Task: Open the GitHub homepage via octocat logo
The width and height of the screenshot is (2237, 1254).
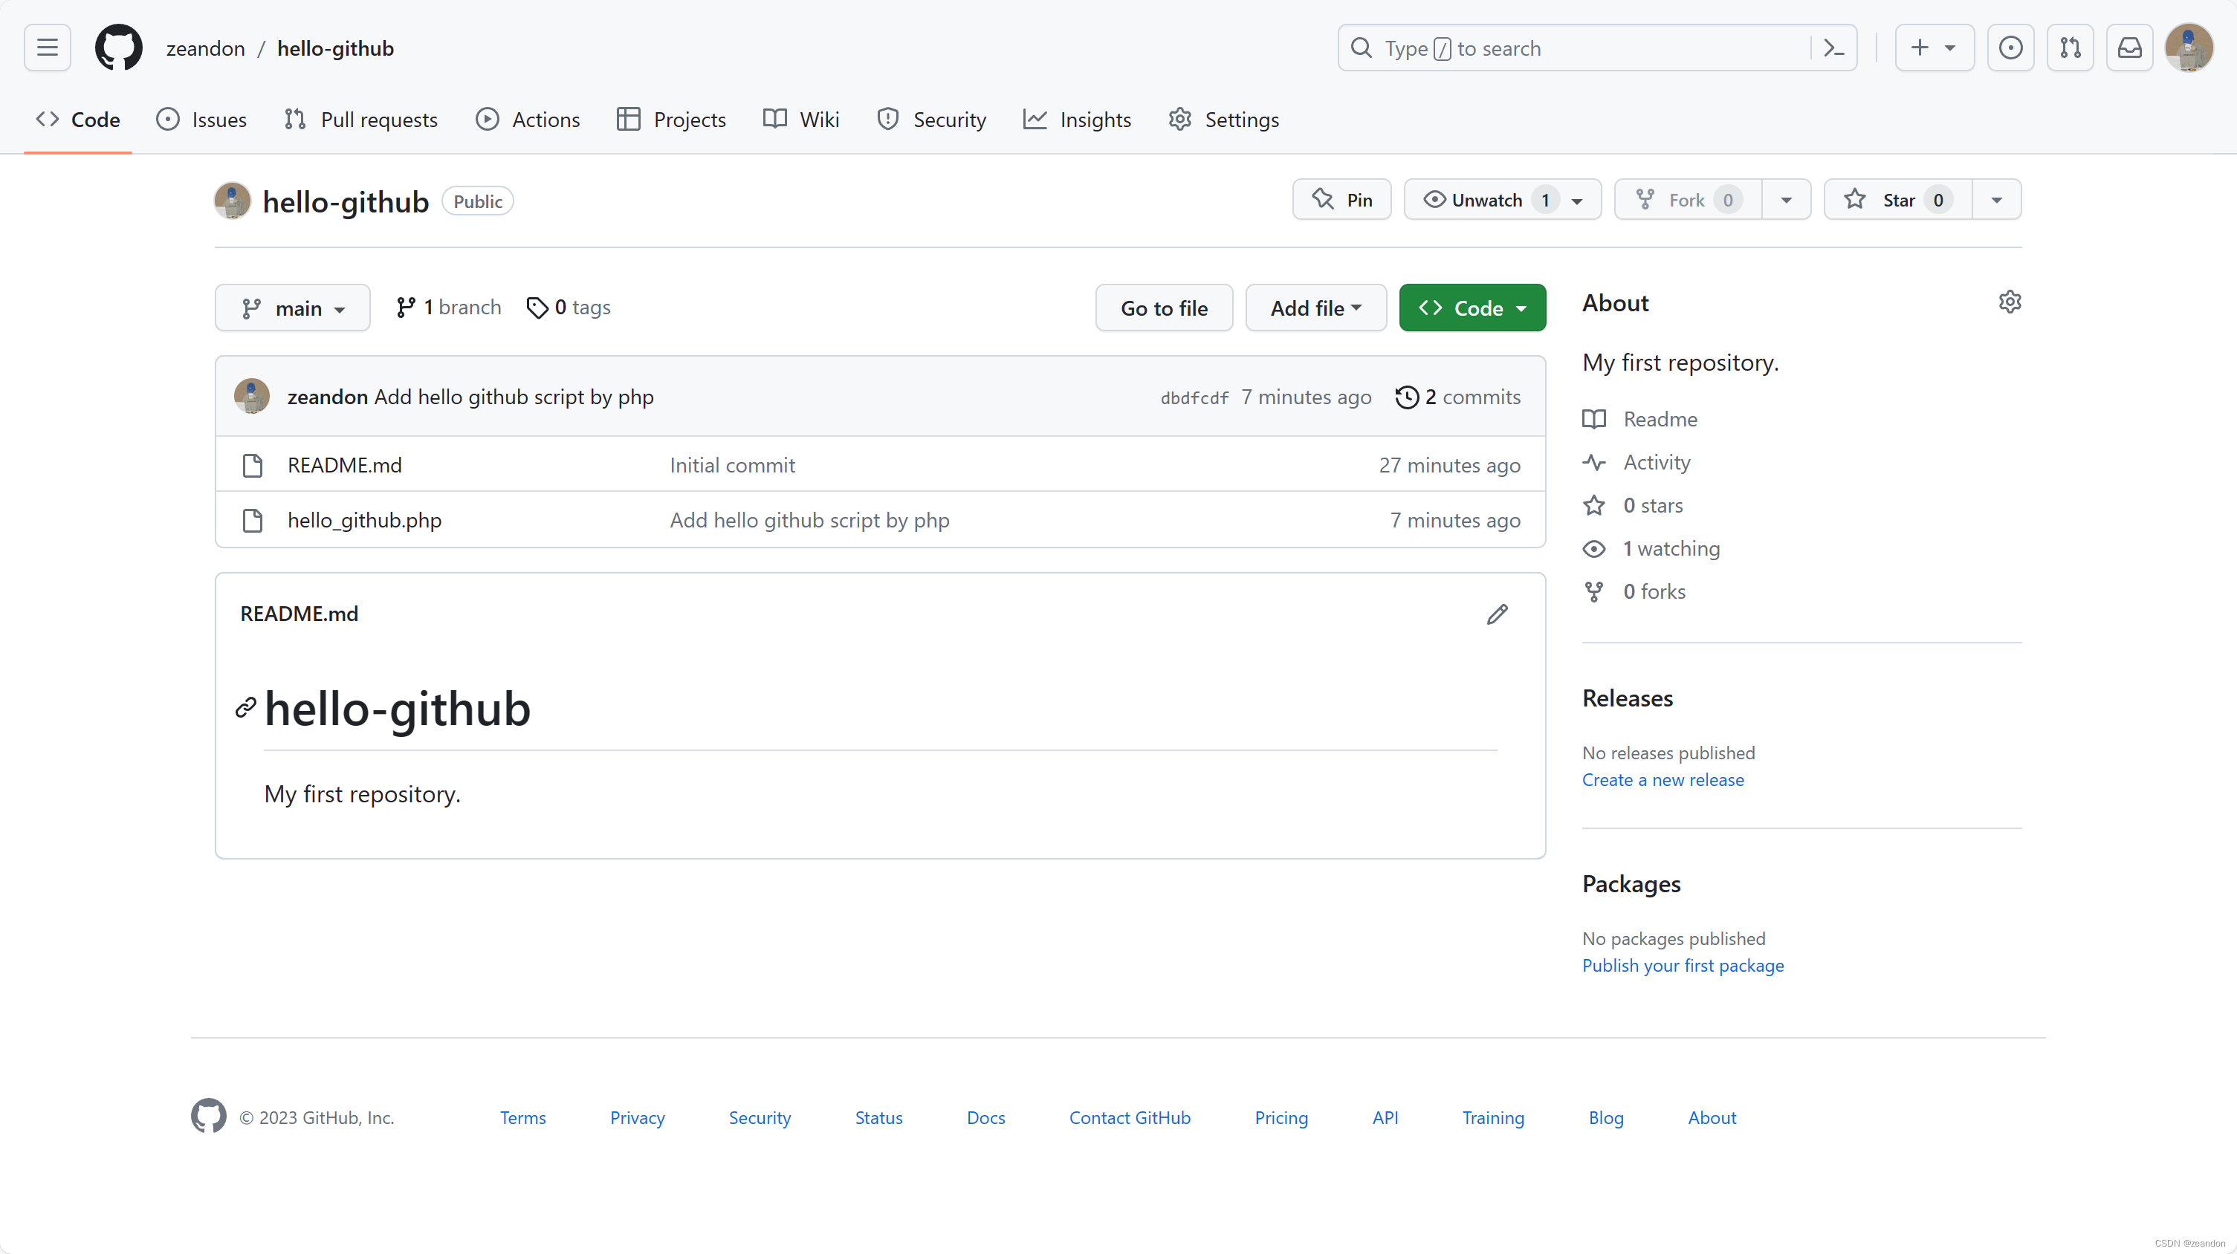Action: pos(119,48)
